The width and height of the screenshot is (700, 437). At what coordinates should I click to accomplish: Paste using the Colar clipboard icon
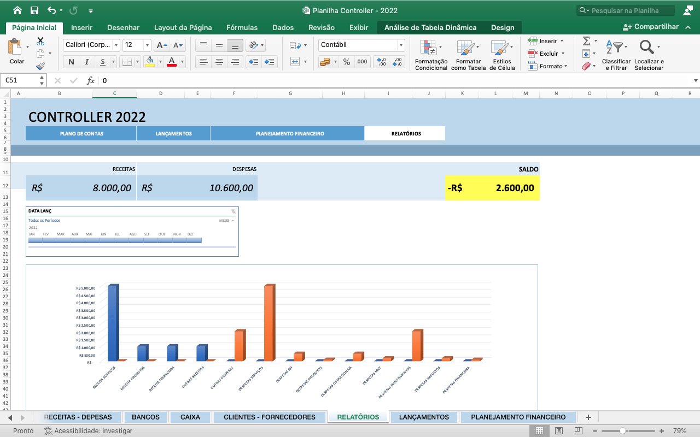pos(15,48)
